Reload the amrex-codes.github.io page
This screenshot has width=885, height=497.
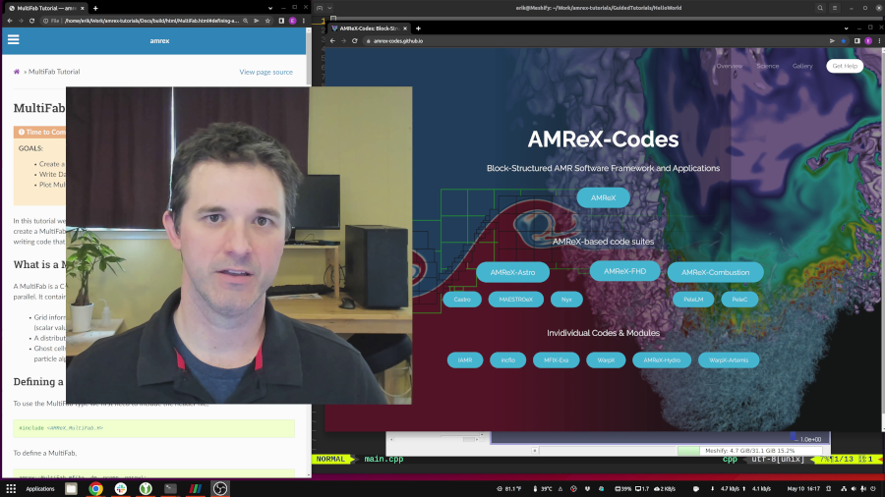point(354,41)
